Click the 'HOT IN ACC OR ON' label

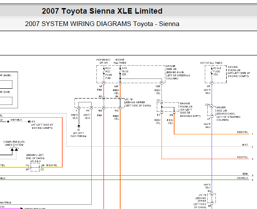click(x=103, y=61)
